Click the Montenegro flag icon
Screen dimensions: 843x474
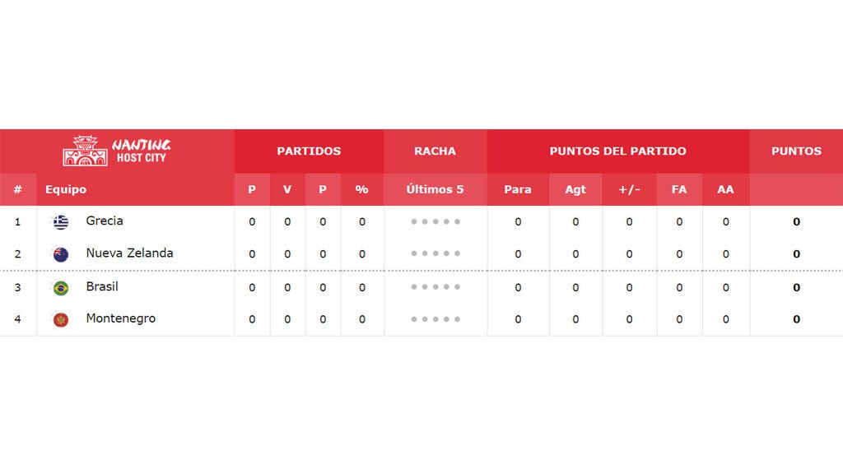pos(61,320)
